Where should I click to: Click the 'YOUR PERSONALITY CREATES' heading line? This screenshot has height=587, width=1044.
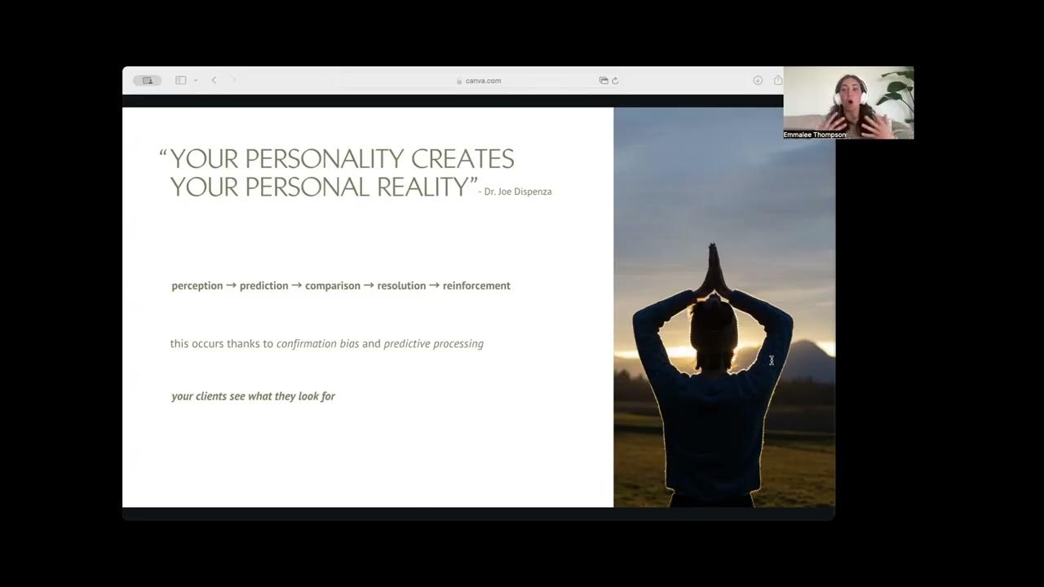pyautogui.click(x=342, y=158)
